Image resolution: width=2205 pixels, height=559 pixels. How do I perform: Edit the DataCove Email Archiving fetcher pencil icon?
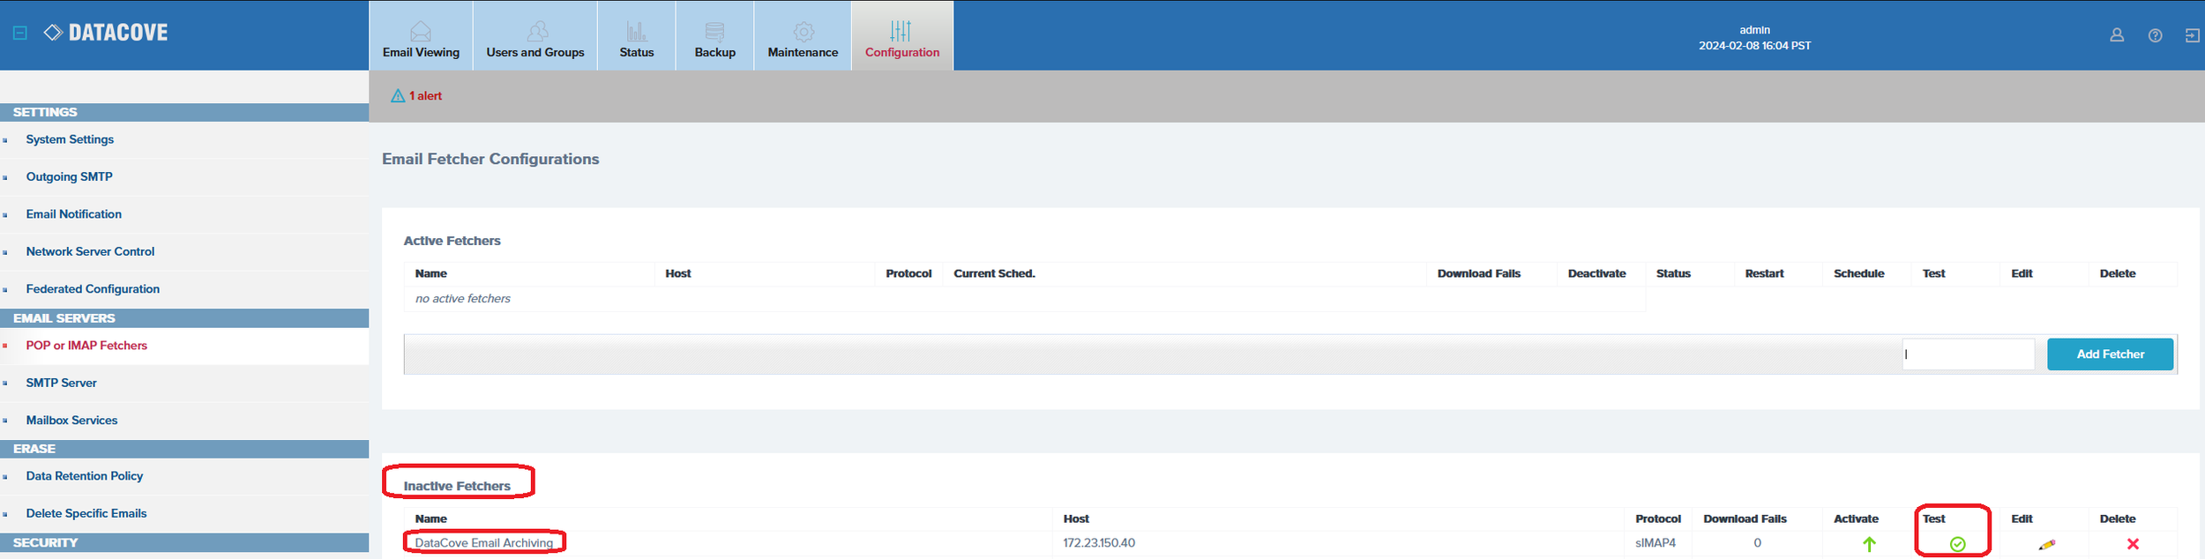pyautogui.click(x=2047, y=545)
